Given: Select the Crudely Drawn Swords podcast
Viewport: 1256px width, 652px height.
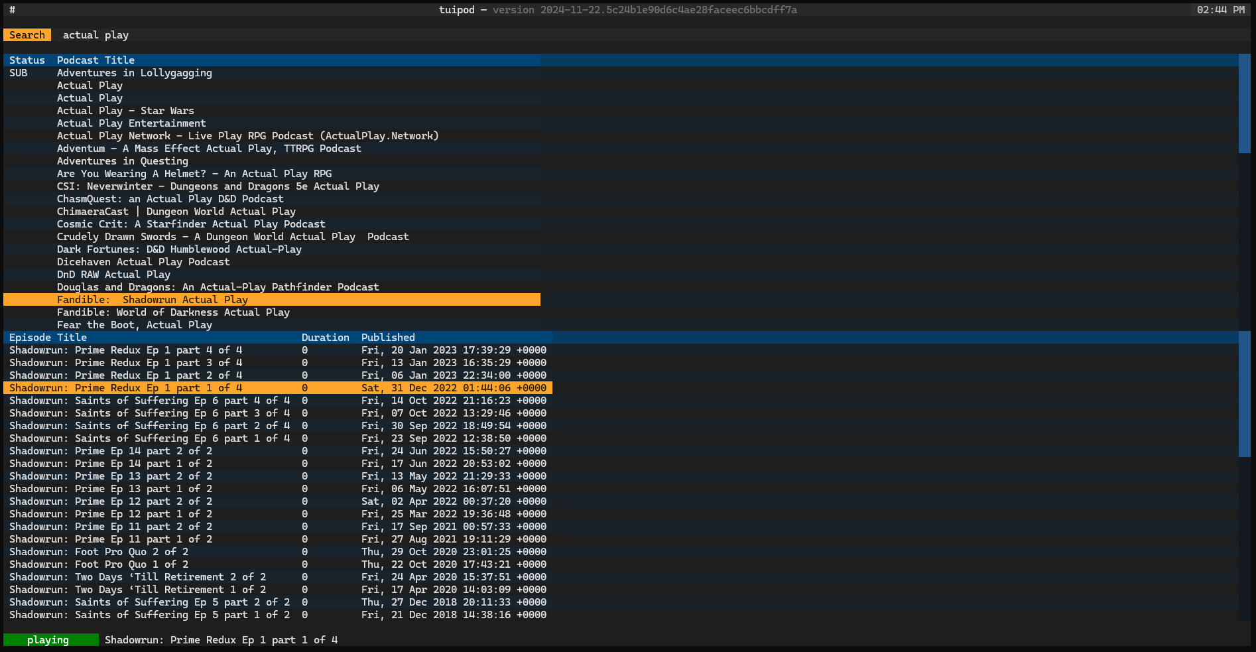Looking at the screenshot, I should (272, 237).
